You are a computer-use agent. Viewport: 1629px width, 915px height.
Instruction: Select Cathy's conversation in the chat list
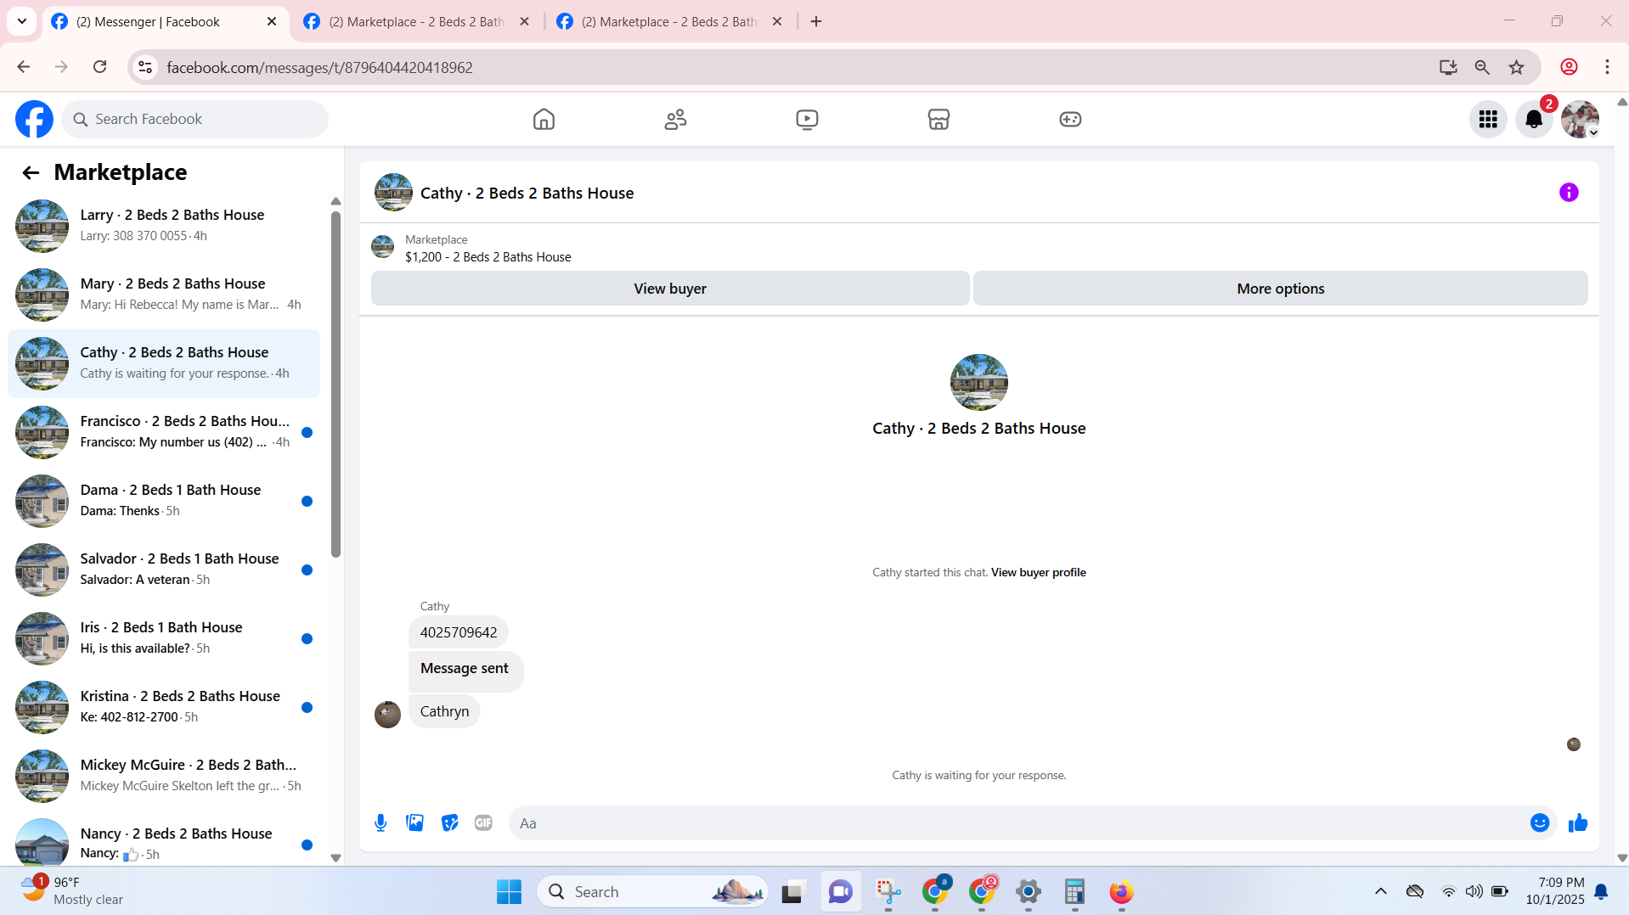pyautogui.click(x=164, y=363)
